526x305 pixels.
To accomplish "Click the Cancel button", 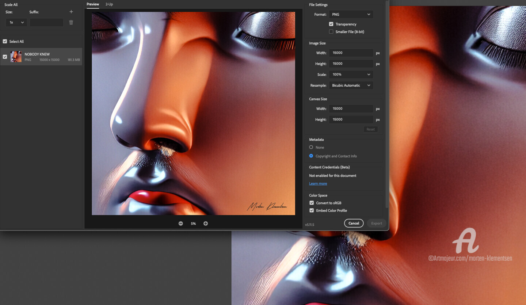I will (x=354, y=223).
